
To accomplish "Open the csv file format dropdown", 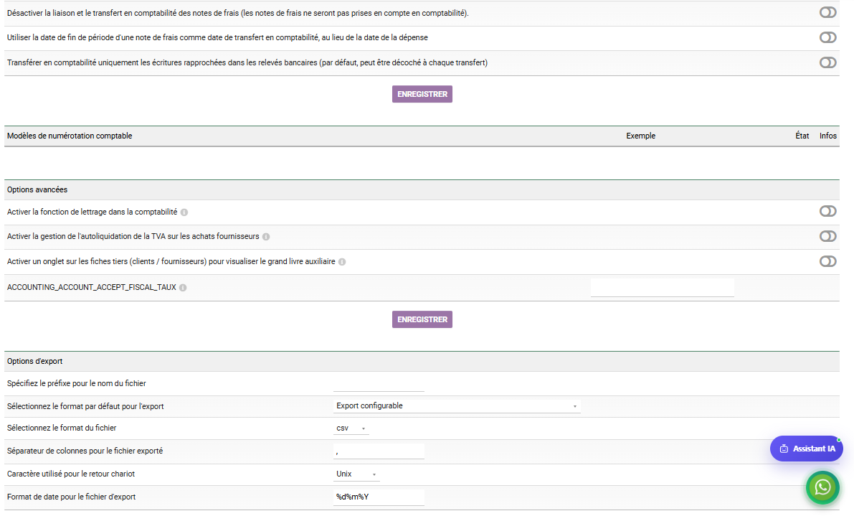I will click(351, 428).
